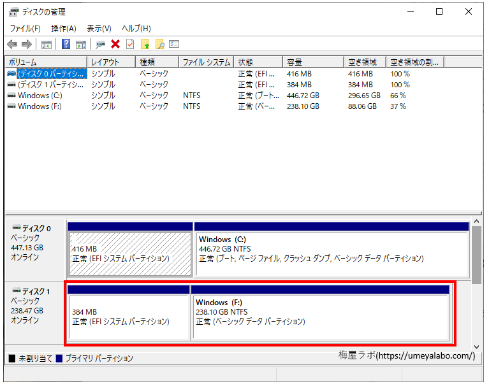Click the disk pane vertical scrollbar thumb

(476, 255)
